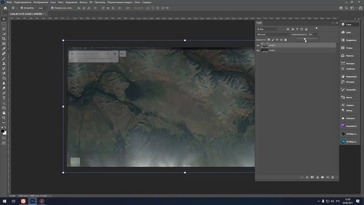Select the Lasso tool
This screenshot has width=364, height=205.
point(4,29)
